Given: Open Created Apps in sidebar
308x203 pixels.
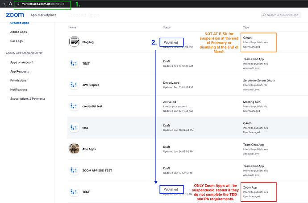Looking at the screenshot, I should click(x=20, y=23).
